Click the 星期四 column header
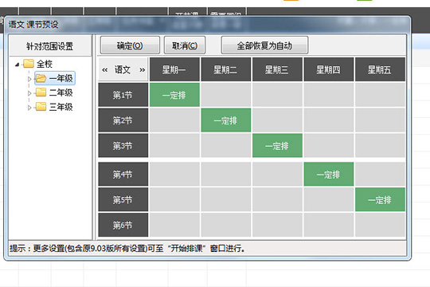The width and height of the screenshot is (430, 287). click(329, 69)
